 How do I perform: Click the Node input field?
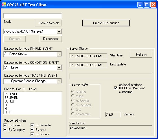[33, 16]
